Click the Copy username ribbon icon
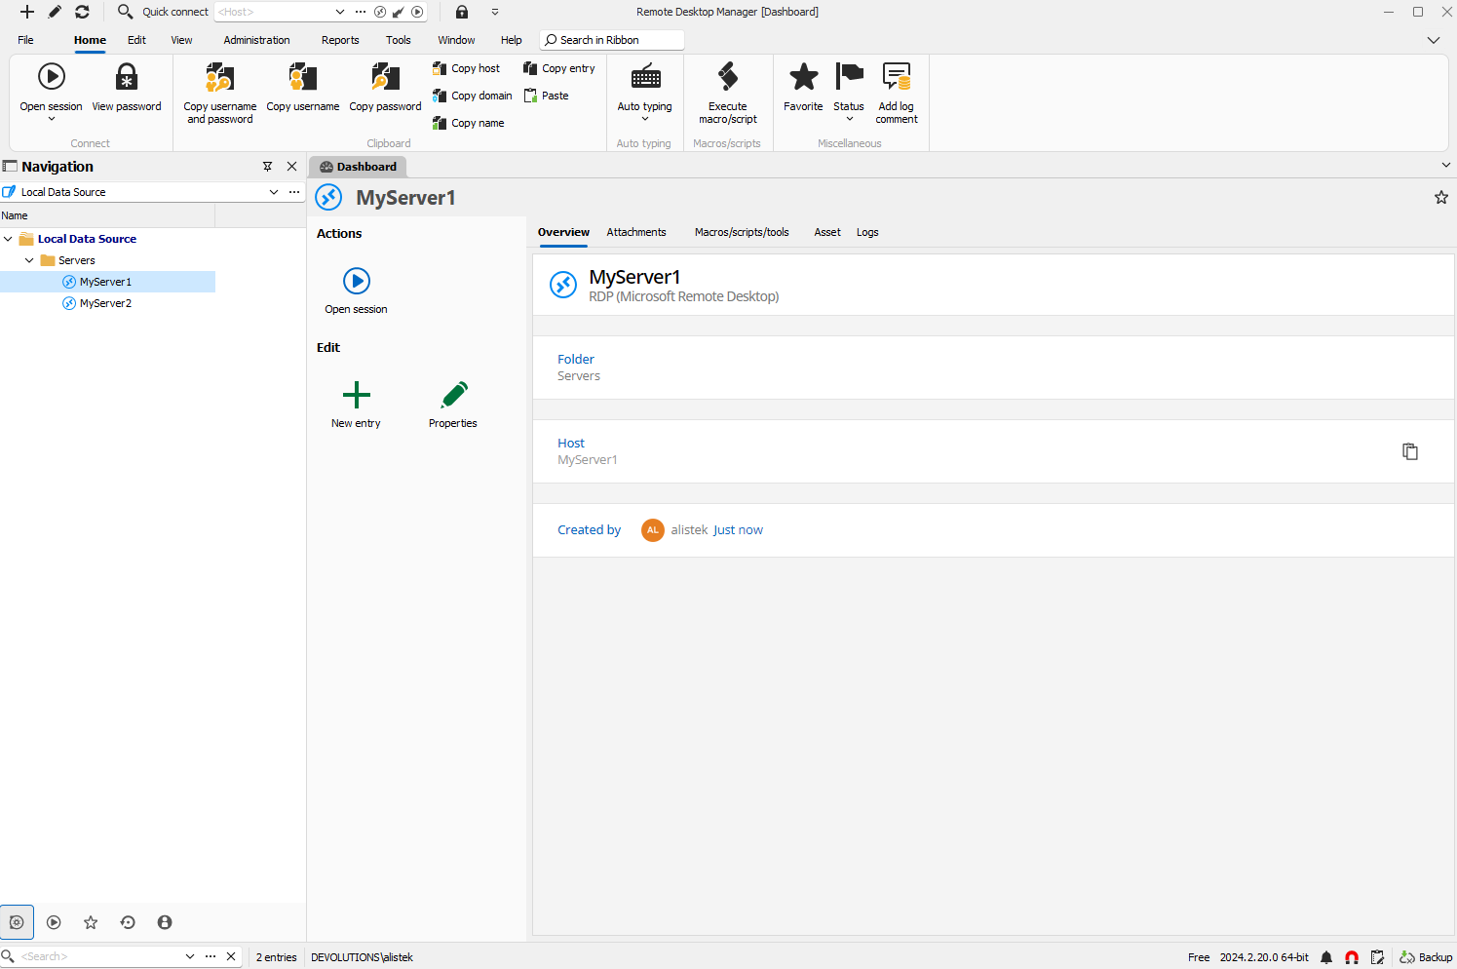The width and height of the screenshot is (1457, 969). click(303, 76)
